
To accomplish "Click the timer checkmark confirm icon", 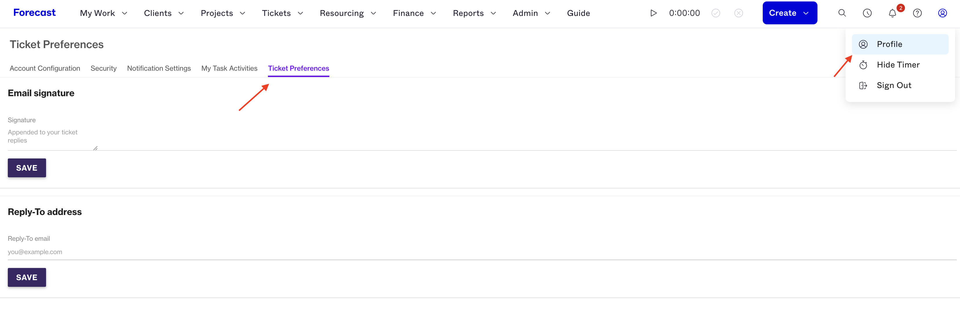I will [716, 13].
